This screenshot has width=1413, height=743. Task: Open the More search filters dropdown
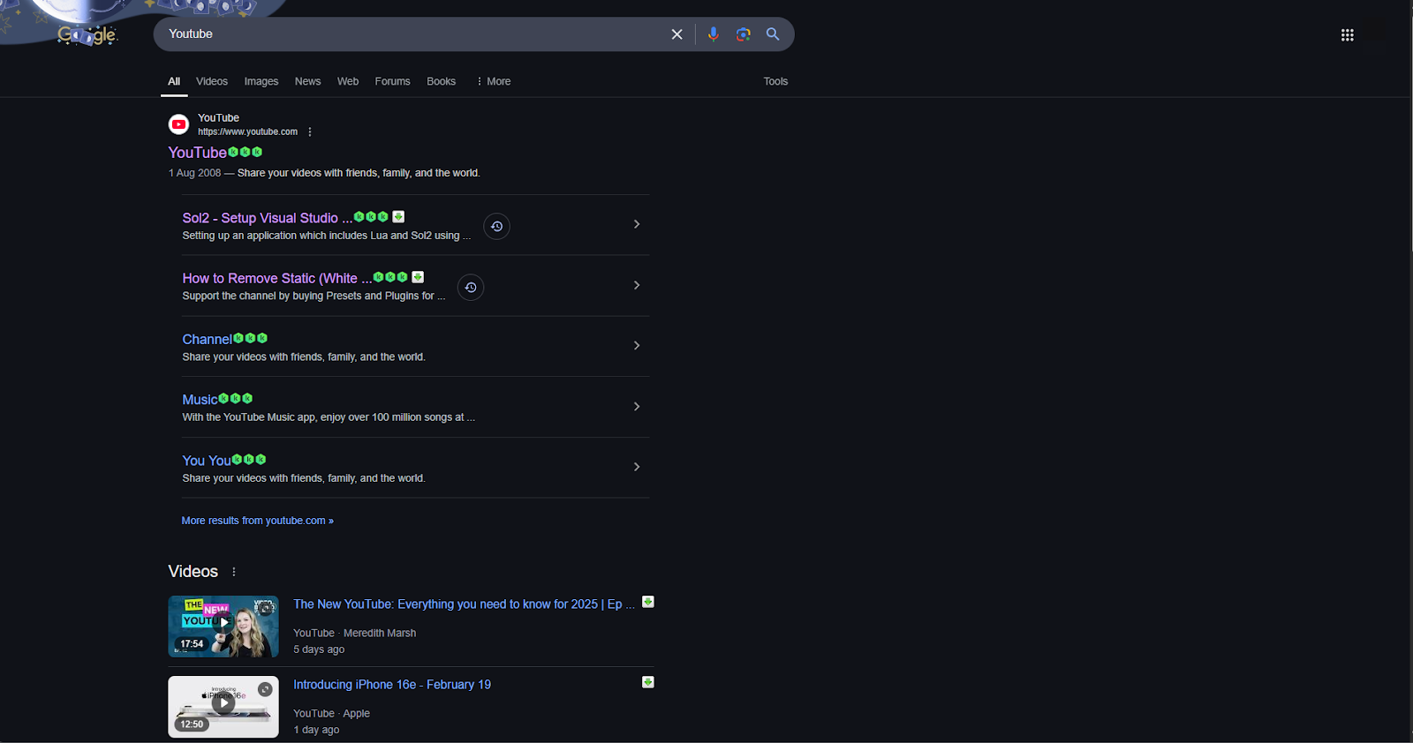pos(494,81)
